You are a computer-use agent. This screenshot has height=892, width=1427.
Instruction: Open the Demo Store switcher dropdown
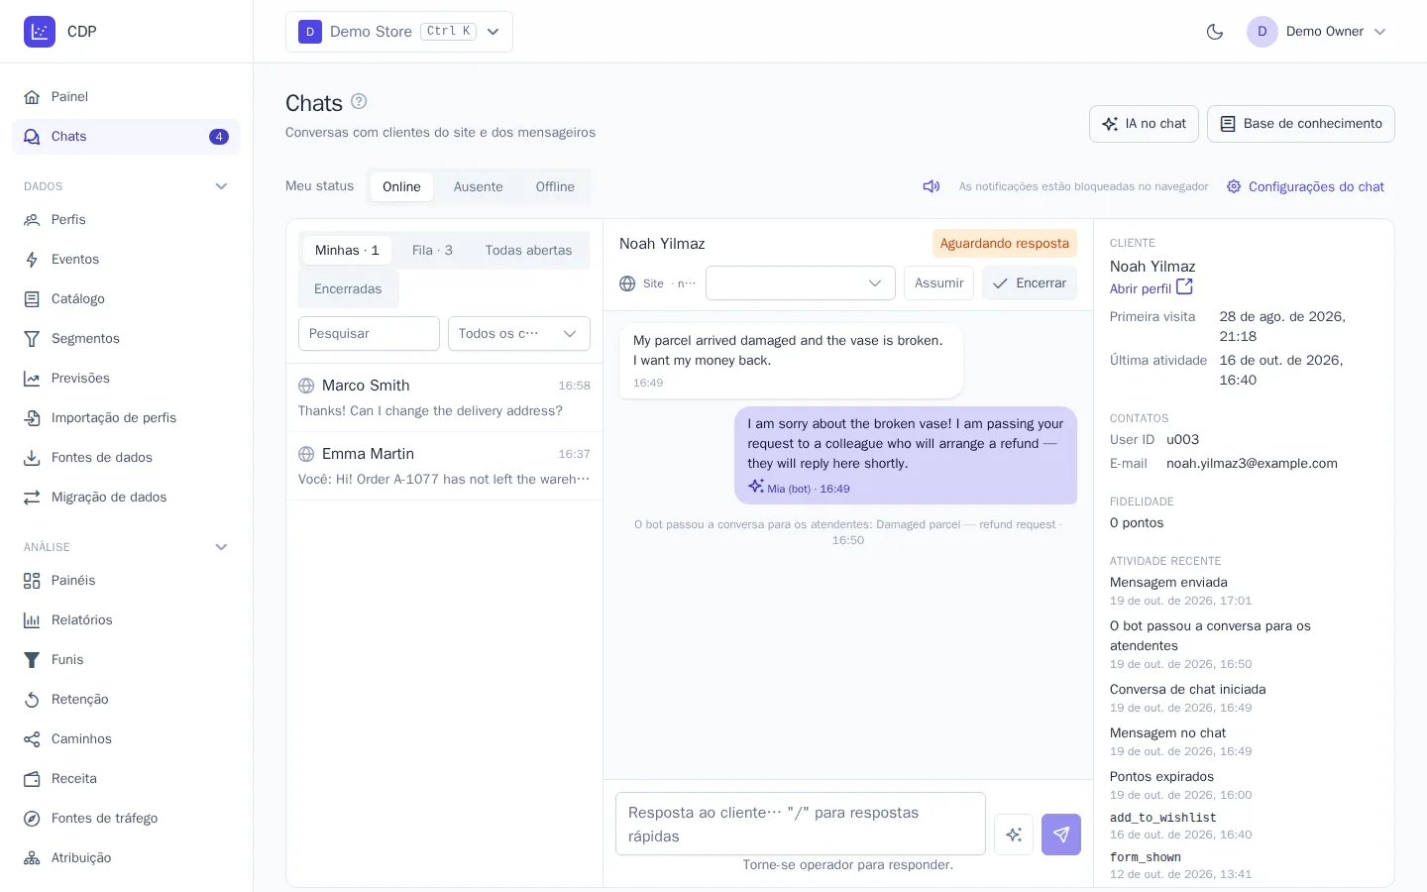tap(399, 32)
